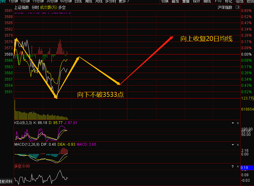
Task: Close the KDJ indicator panel
Action: tap(238, 123)
